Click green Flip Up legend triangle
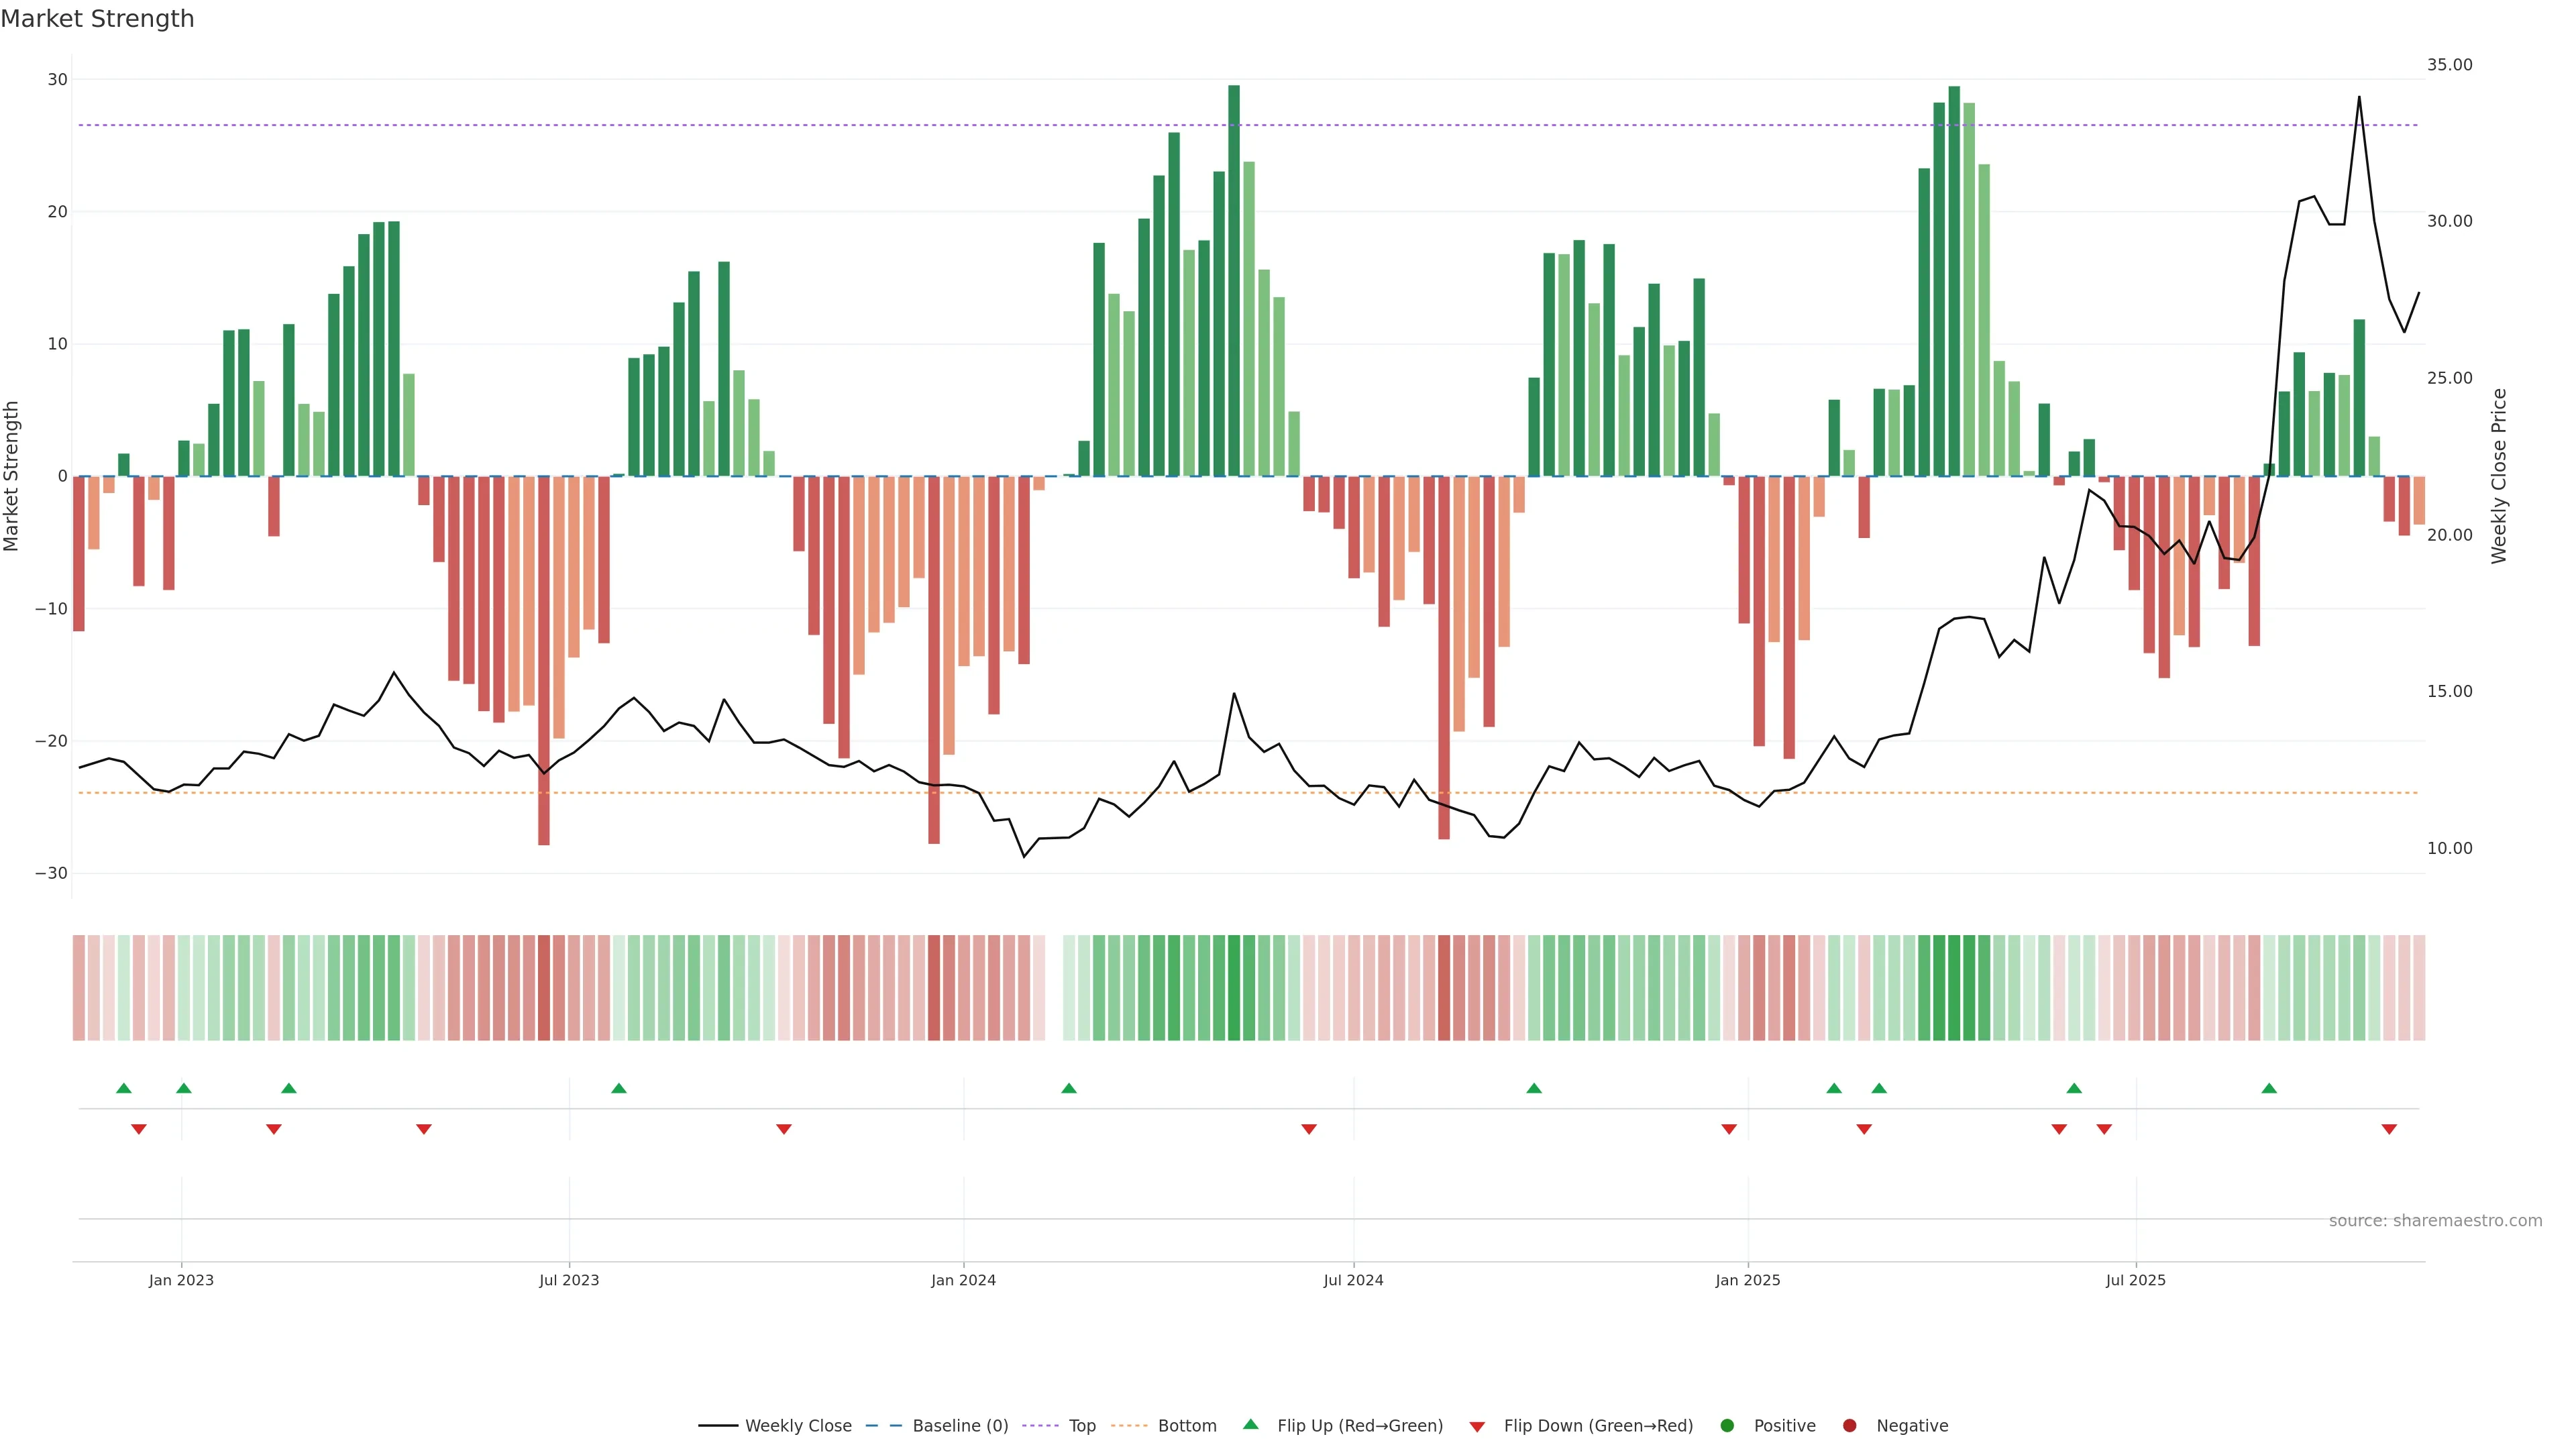This screenshot has height=1449, width=2576. (1250, 1424)
